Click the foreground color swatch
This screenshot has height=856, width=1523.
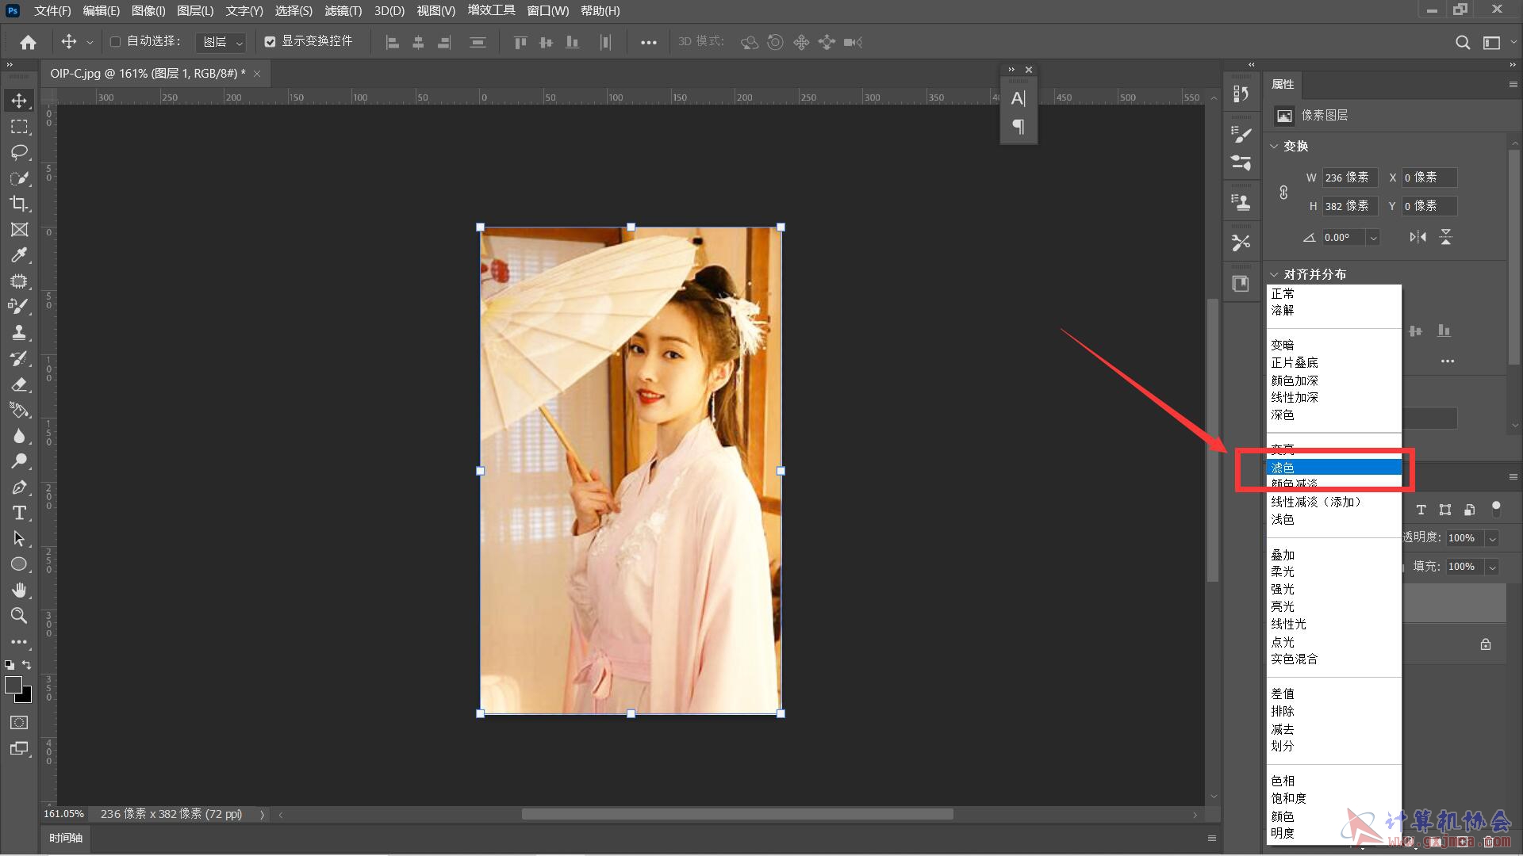13,685
